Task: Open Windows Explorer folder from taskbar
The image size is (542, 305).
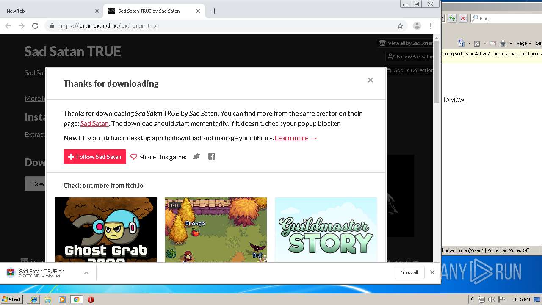Action: [x=48, y=299]
